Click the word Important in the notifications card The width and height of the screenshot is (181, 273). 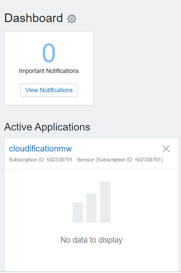(32, 71)
